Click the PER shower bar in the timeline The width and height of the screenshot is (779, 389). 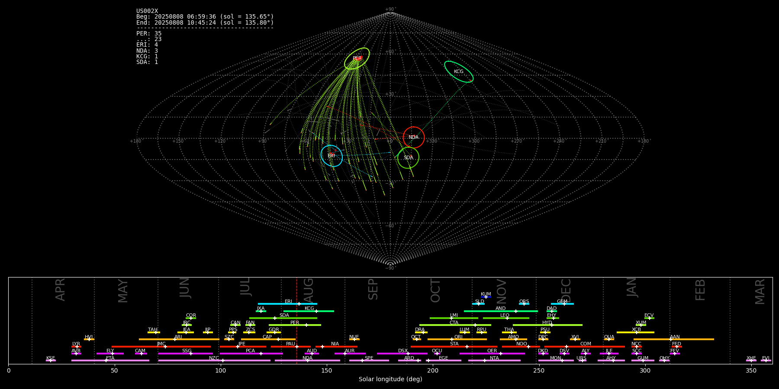coord(295,325)
